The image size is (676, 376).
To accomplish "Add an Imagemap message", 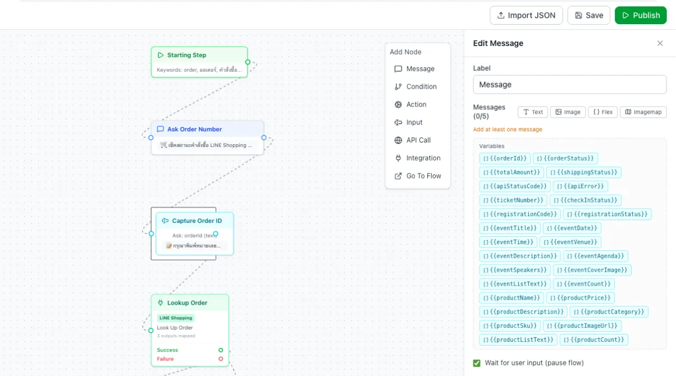I will pyautogui.click(x=643, y=112).
